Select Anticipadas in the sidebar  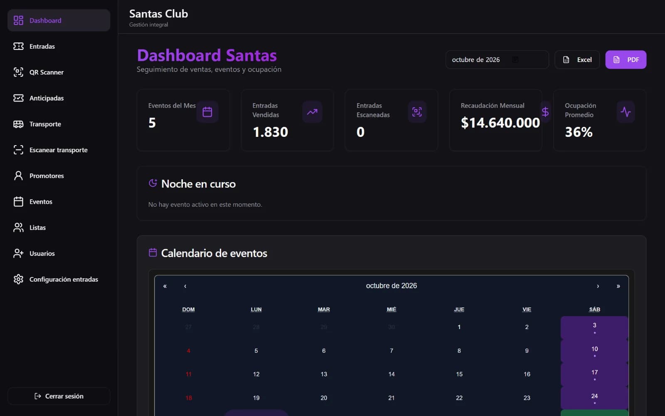point(59,98)
